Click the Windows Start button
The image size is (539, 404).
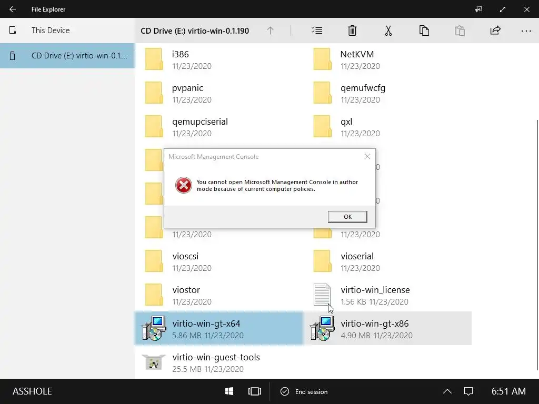229,391
